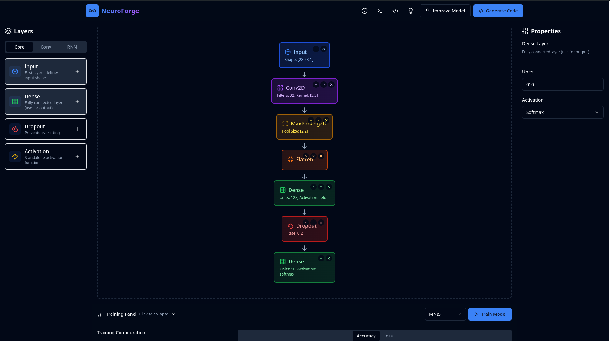Viewport: 610px width, 341px height.
Task: Click the Units input field
Action: [x=562, y=85]
